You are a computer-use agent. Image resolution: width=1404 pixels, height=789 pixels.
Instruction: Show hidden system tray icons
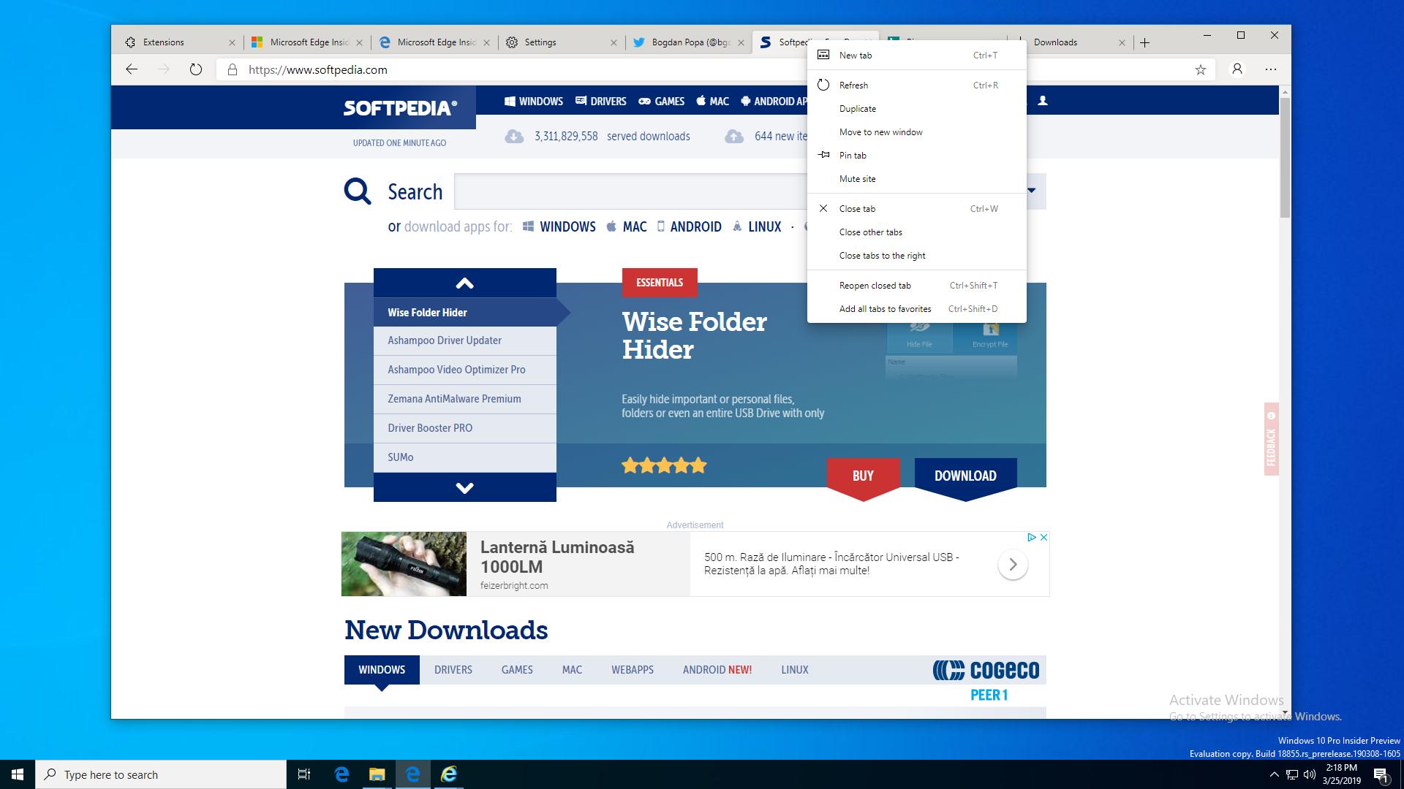tap(1275, 774)
